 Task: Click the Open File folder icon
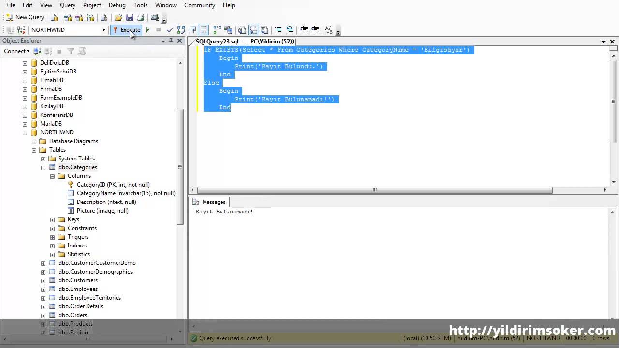pos(118,17)
